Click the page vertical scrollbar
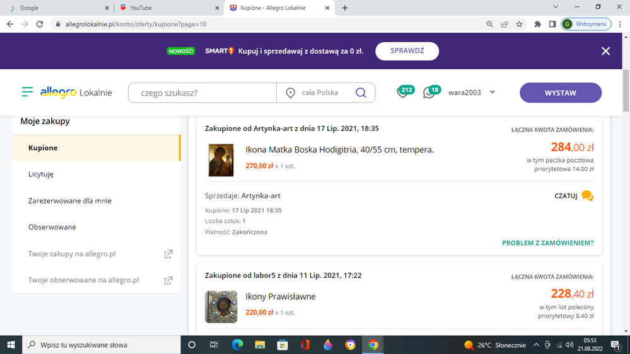The width and height of the screenshot is (630, 354). pyautogui.click(x=626, y=91)
